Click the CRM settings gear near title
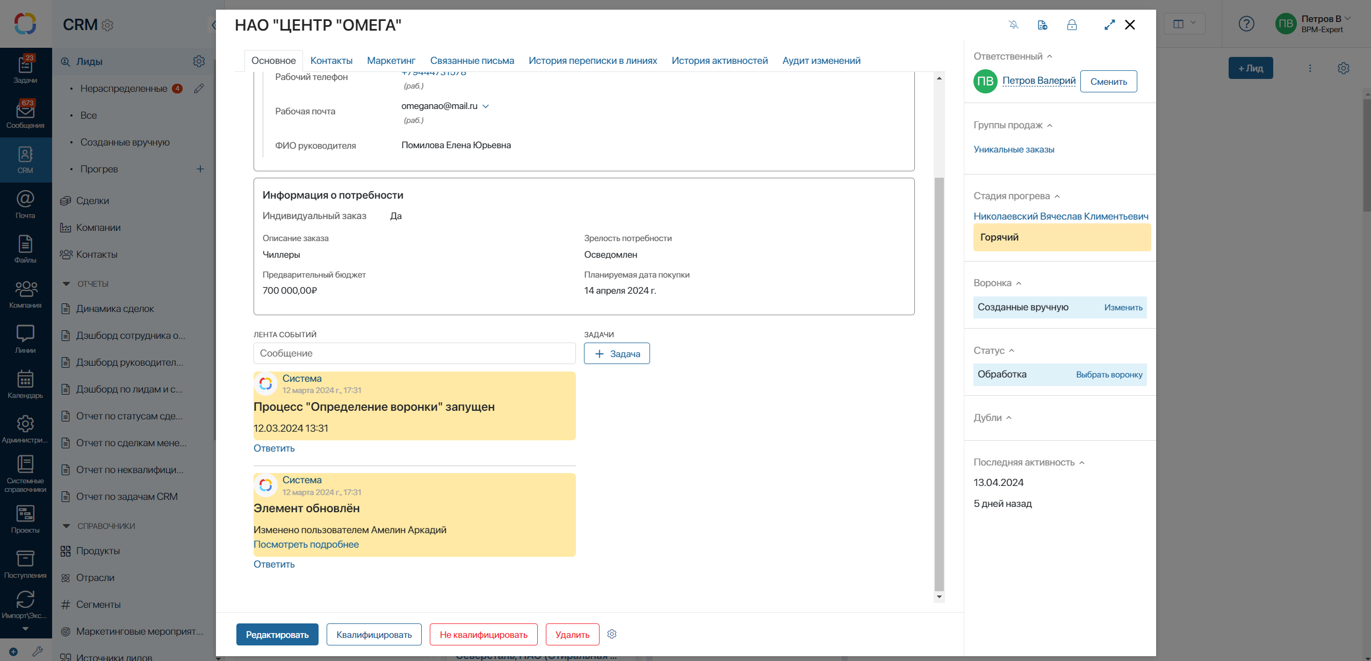The height and width of the screenshot is (661, 1371). click(107, 25)
